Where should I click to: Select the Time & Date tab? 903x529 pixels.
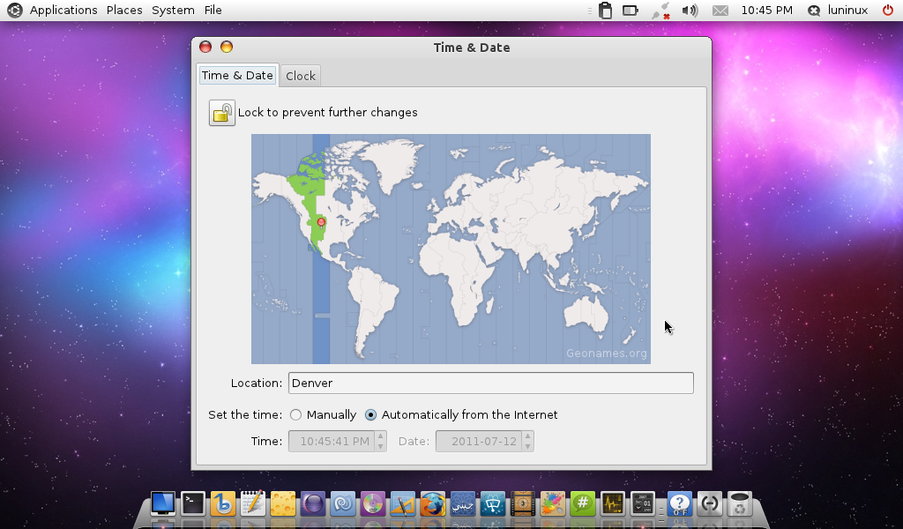point(237,76)
